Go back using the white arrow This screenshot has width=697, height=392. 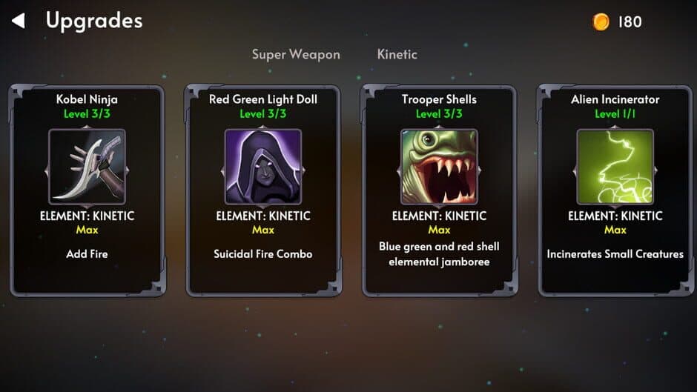pyautogui.click(x=19, y=21)
